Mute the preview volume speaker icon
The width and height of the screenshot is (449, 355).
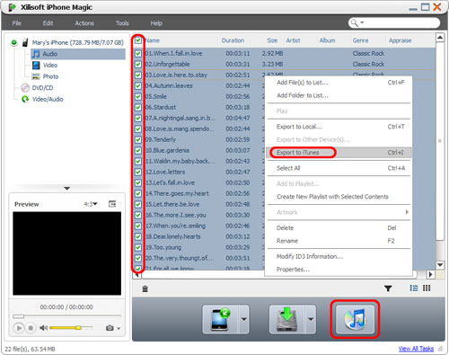(x=43, y=328)
